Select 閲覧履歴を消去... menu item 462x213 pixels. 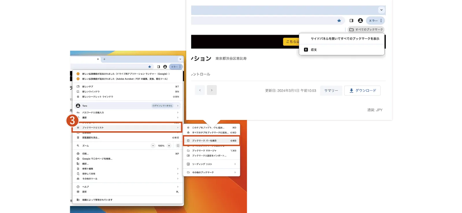128,138
